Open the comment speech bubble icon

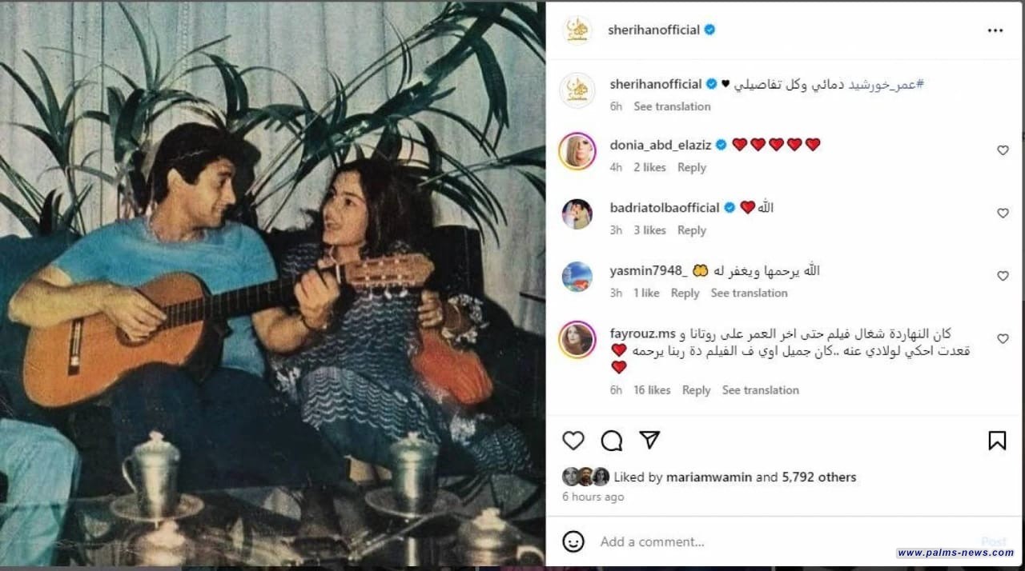click(612, 441)
